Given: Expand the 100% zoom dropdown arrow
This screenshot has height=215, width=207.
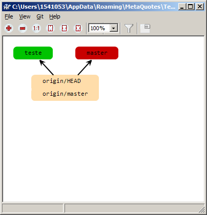Looking at the screenshot, I should click(114, 28).
